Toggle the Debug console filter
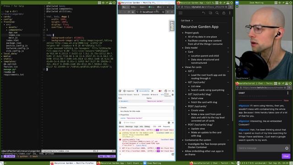 tap(147, 126)
